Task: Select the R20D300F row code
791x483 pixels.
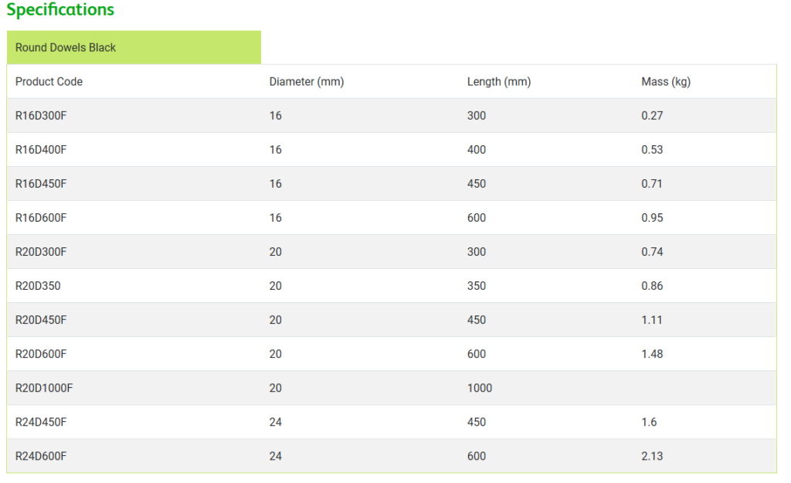Action: click(41, 252)
